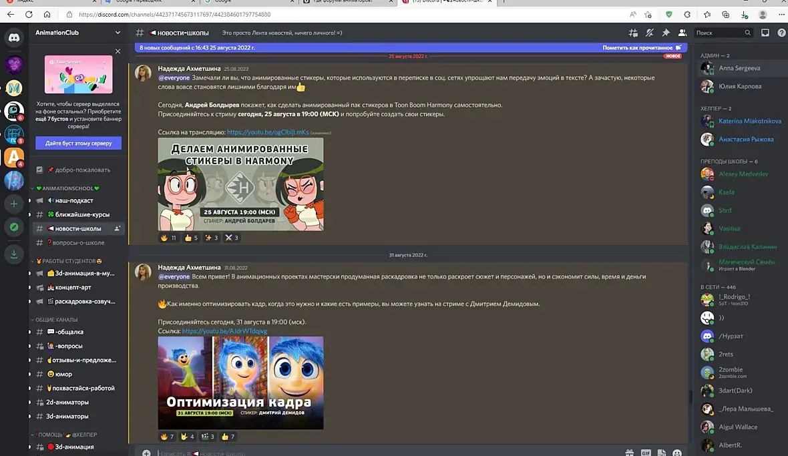Click attach file plus icon in message box
The image size is (788, 456).
(x=146, y=453)
